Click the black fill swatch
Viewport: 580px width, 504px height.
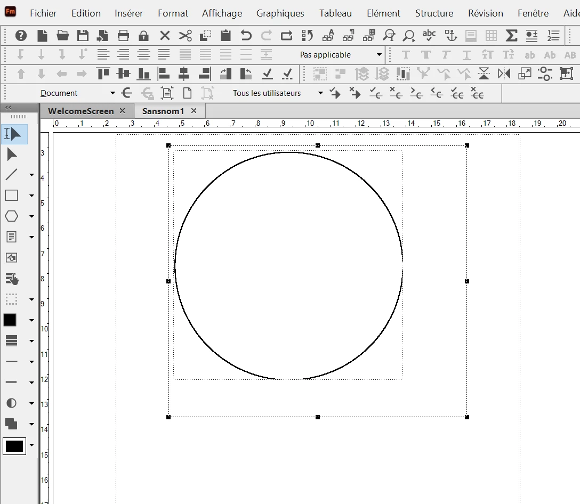[10, 320]
